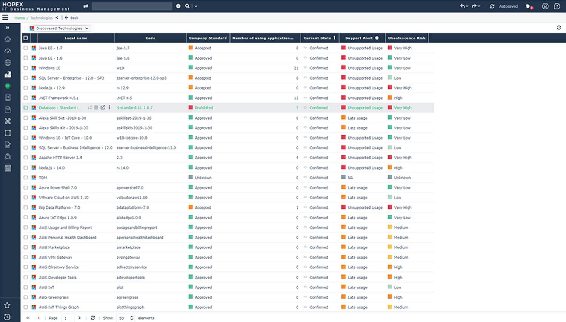Image resolution: width=566 pixels, height=322 pixels.
Task: Sort by Code column header
Action: (150, 38)
